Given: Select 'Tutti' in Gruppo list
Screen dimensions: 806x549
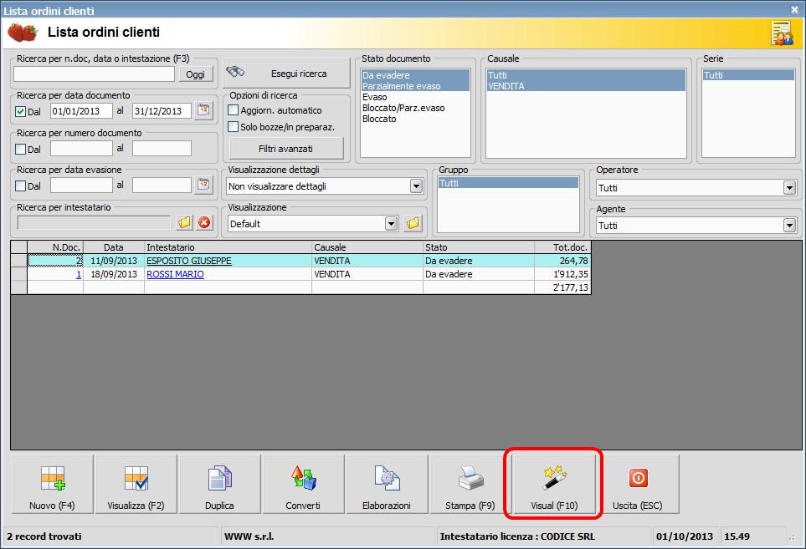Looking at the screenshot, I should tap(508, 183).
